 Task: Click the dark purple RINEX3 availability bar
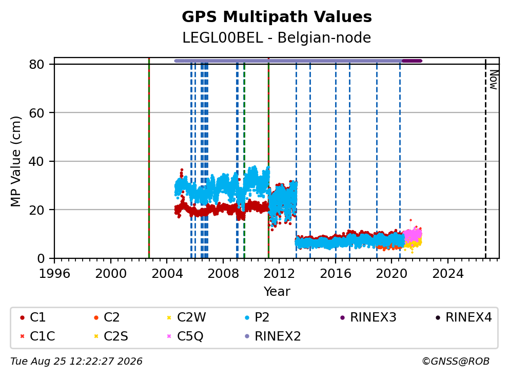pyautogui.click(x=412, y=61)
